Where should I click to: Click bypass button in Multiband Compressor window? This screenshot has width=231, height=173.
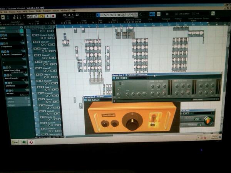tap(117, 78)
